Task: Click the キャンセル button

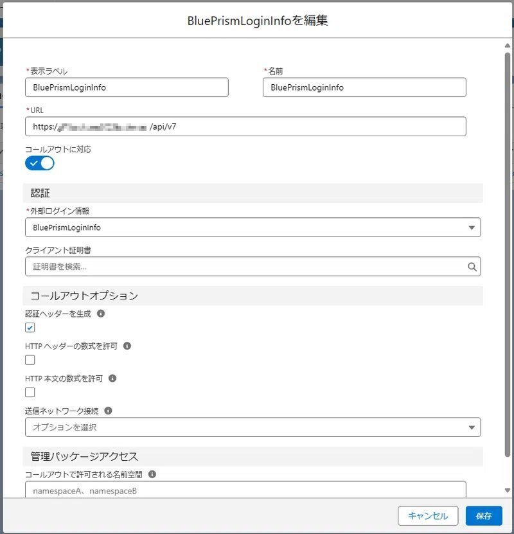Action: [x=428, y=515]
